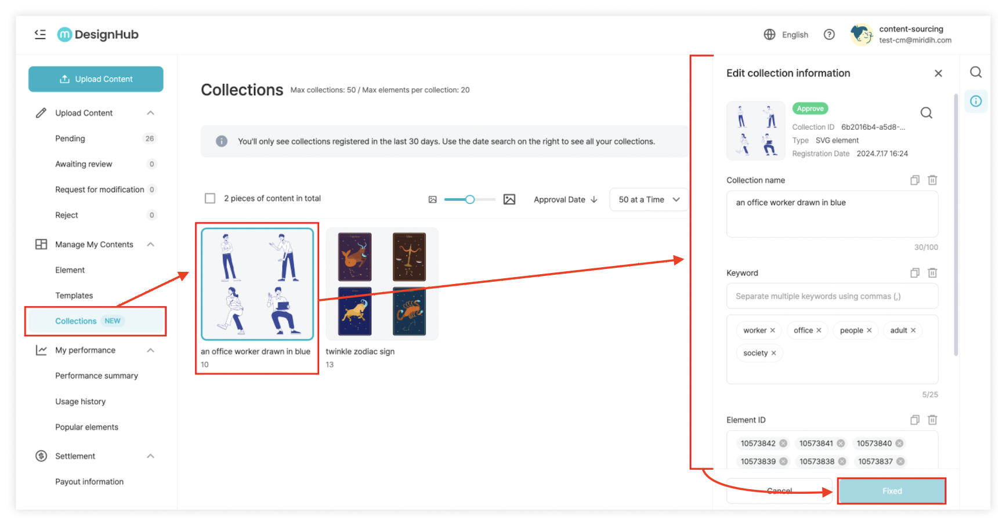Click the sidebar collapse menu icon
The width and height of the screenshot is (1006, 524).
tap(40, 34)
